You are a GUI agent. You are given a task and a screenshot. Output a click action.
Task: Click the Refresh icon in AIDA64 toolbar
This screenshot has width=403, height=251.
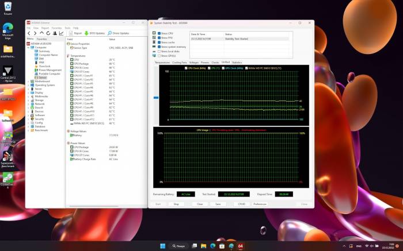pos(48,33)
